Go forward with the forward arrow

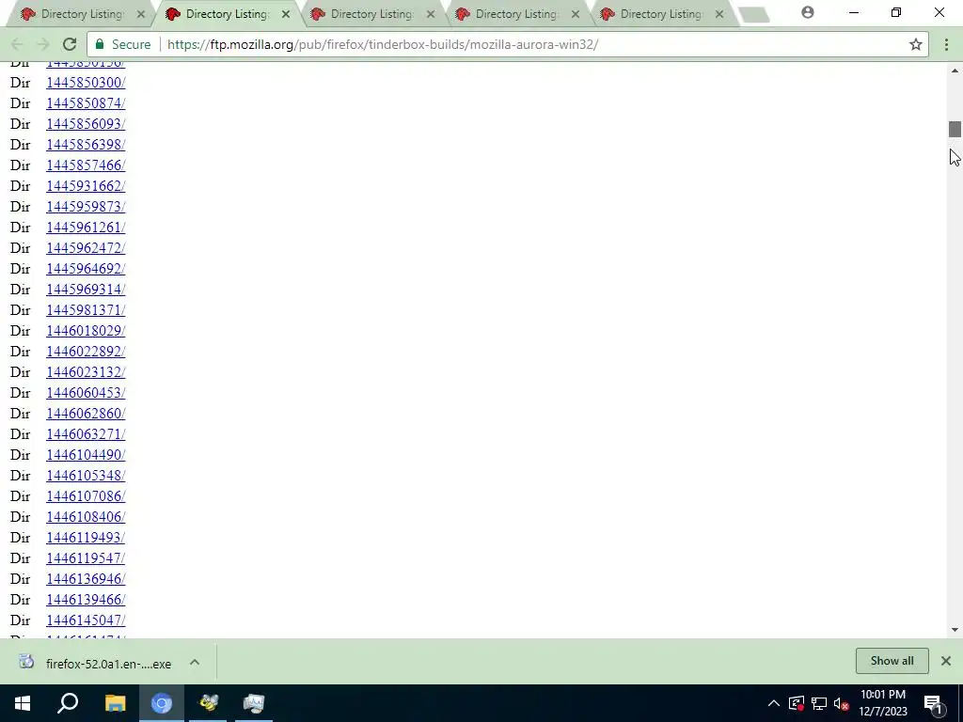(43, 44)
